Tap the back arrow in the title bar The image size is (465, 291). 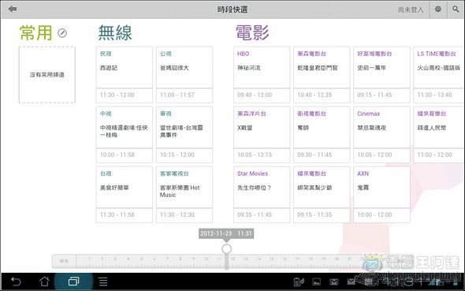(x=13, y=9)
